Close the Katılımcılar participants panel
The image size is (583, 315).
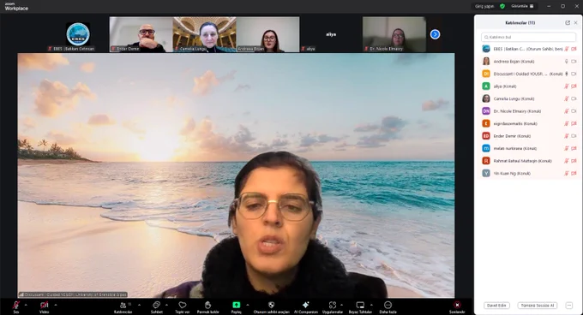(x=575, y=22)
